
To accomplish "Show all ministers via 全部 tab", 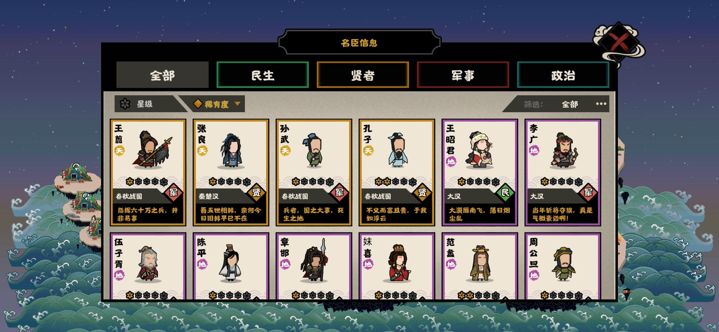I will click(x=162, y=75).
